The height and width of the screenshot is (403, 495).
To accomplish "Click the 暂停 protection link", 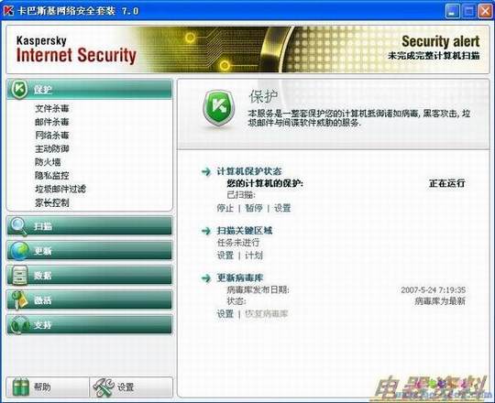I will point(254,208).
